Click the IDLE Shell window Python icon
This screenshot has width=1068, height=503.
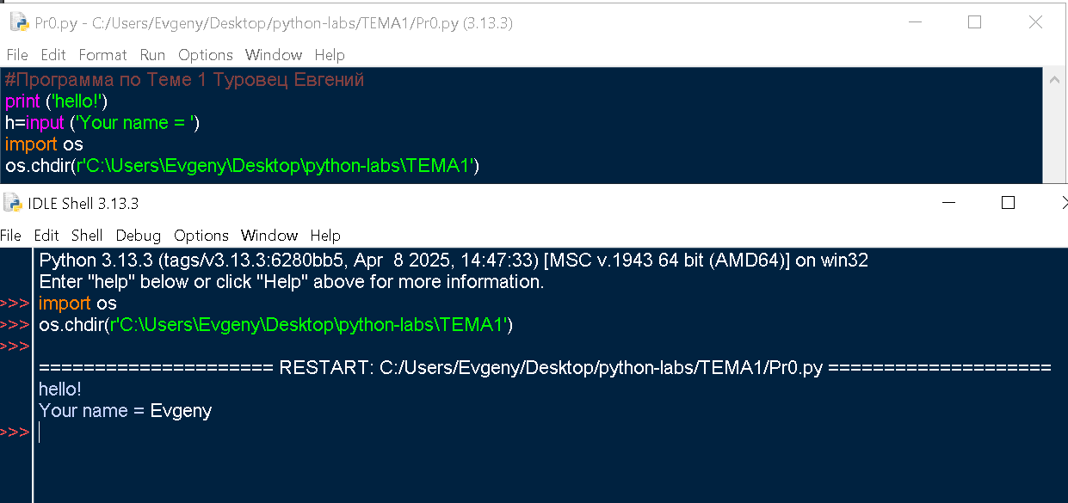coord(13,204)
